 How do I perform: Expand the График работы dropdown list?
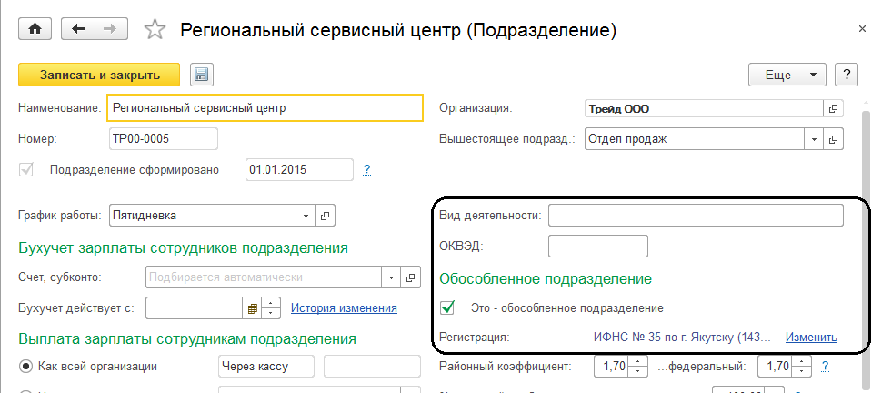307,216
